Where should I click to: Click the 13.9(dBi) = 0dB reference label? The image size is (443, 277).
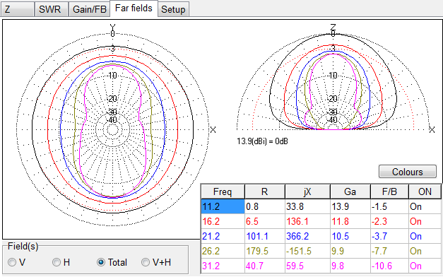pyautogui.click(x=262, y=141)
